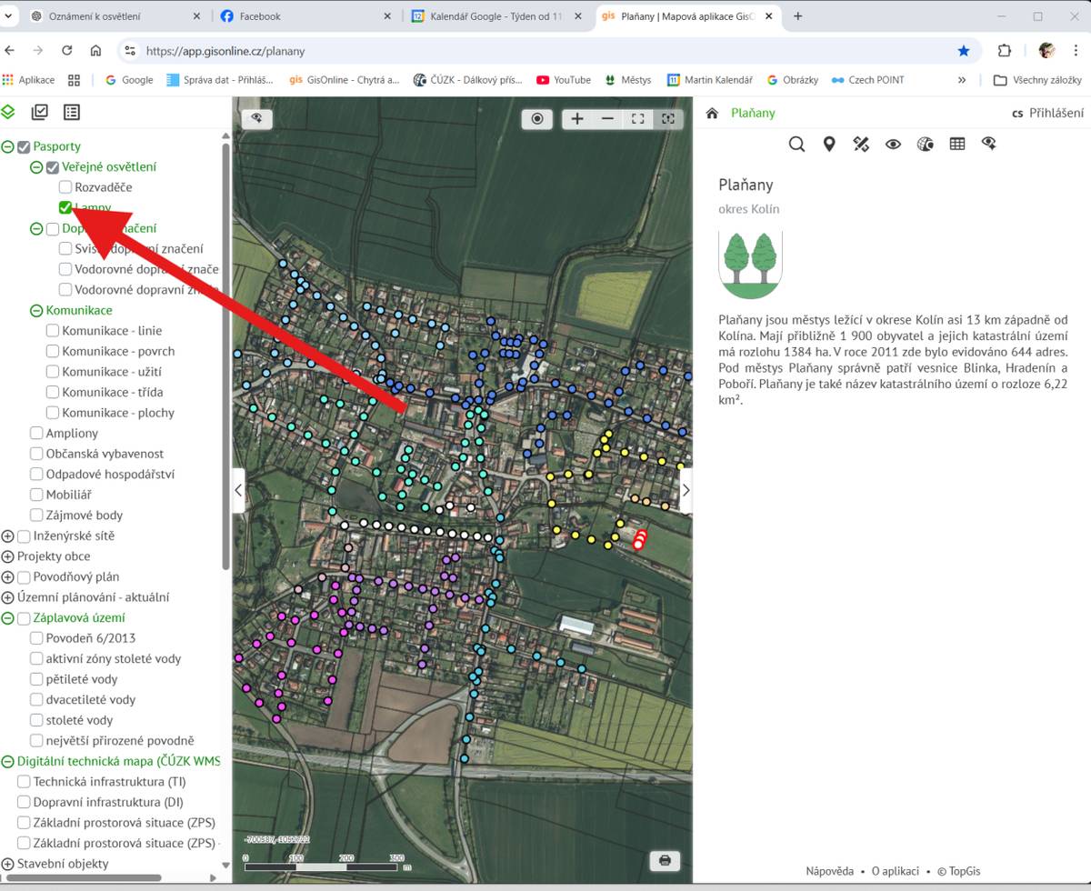The width and height of the screenshot is (1091, 891).
Task: Collapse left panel with map-edge arrow
Action: coord(238,490)
